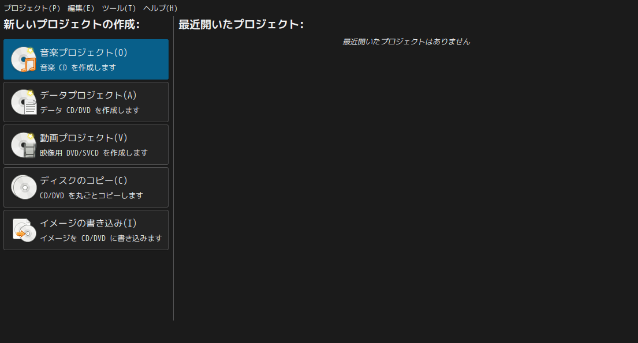The image size is (638, 343).
Task: Open the ヘルプ(H) menu
Action: click(x=161, y=8)
